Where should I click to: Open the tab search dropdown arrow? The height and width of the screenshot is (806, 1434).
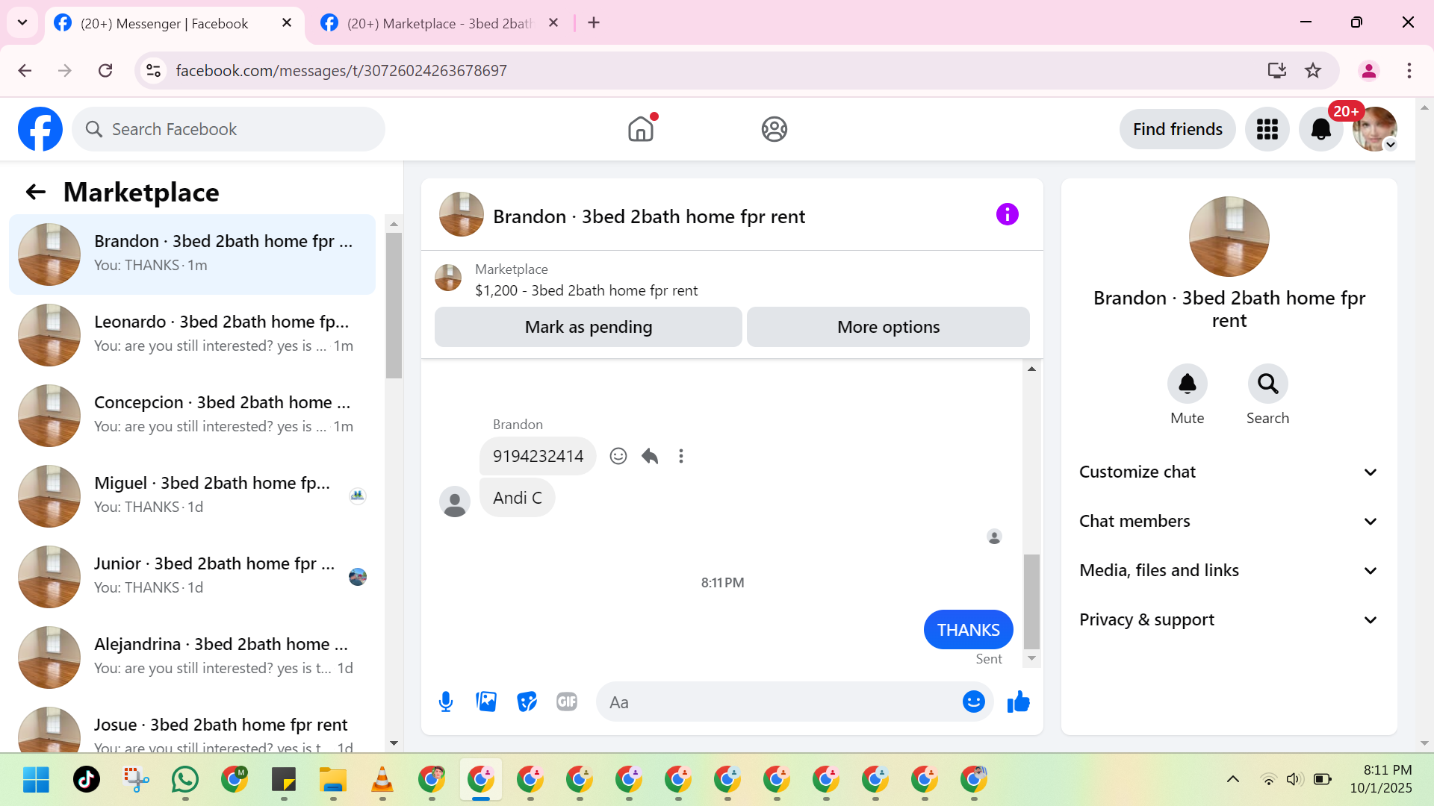pyautogui.click(x=22, y=22)
